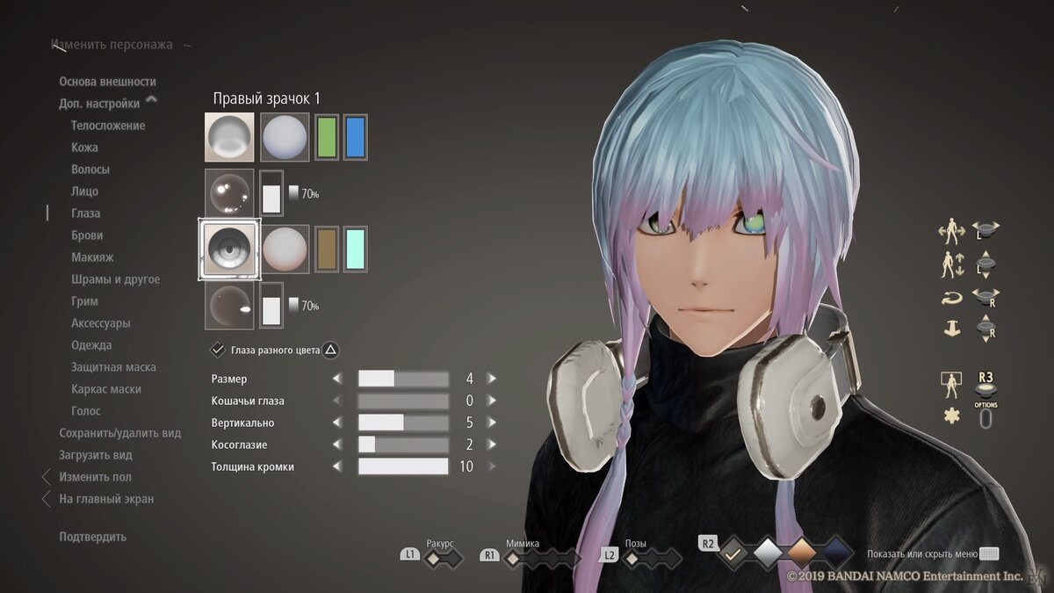
Task: Select the pupil shape sphere thumbnail in top row
Action: [x=229, y=137]
